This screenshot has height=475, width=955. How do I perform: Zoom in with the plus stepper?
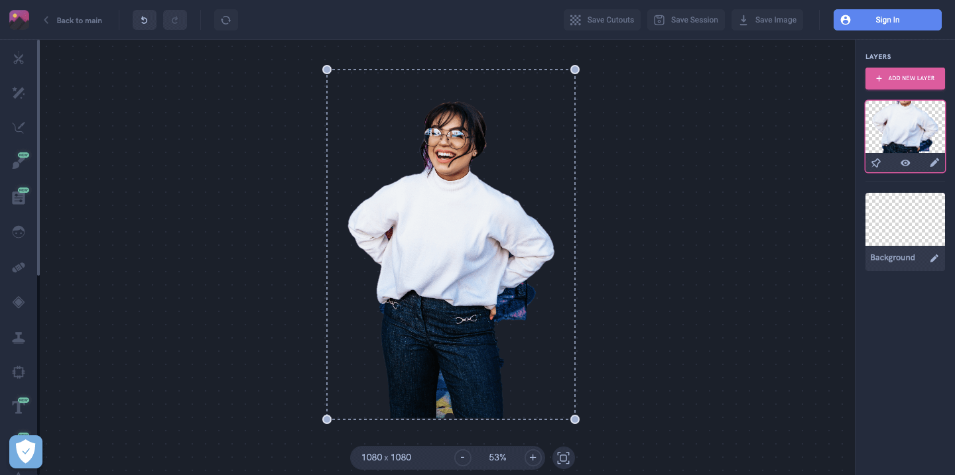(533, 457)
